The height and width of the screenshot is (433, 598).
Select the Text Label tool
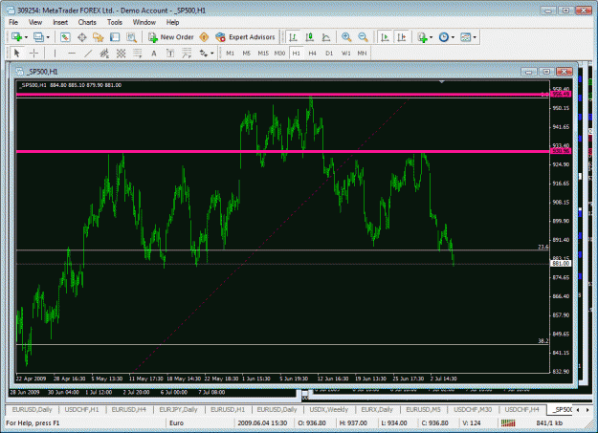point(170,54)
